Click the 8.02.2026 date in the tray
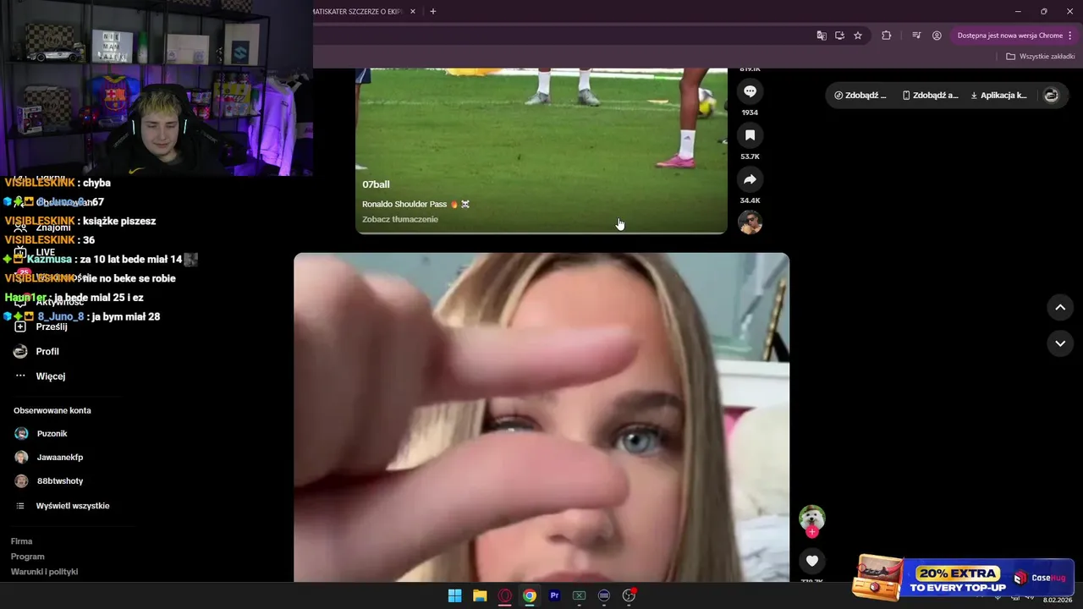This screenshot has height=609, width=1083. tap(1058, 600)
